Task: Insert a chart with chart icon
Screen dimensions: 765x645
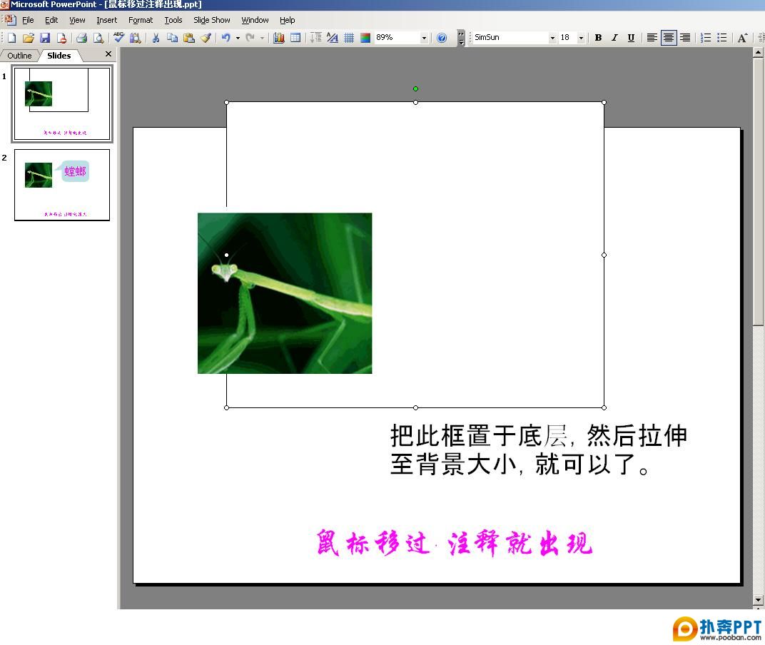Action: point(278,38)
